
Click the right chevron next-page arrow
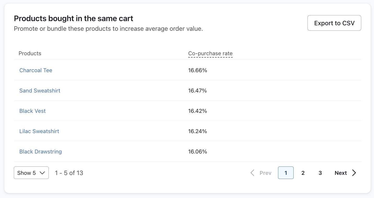tap(354, 173)
